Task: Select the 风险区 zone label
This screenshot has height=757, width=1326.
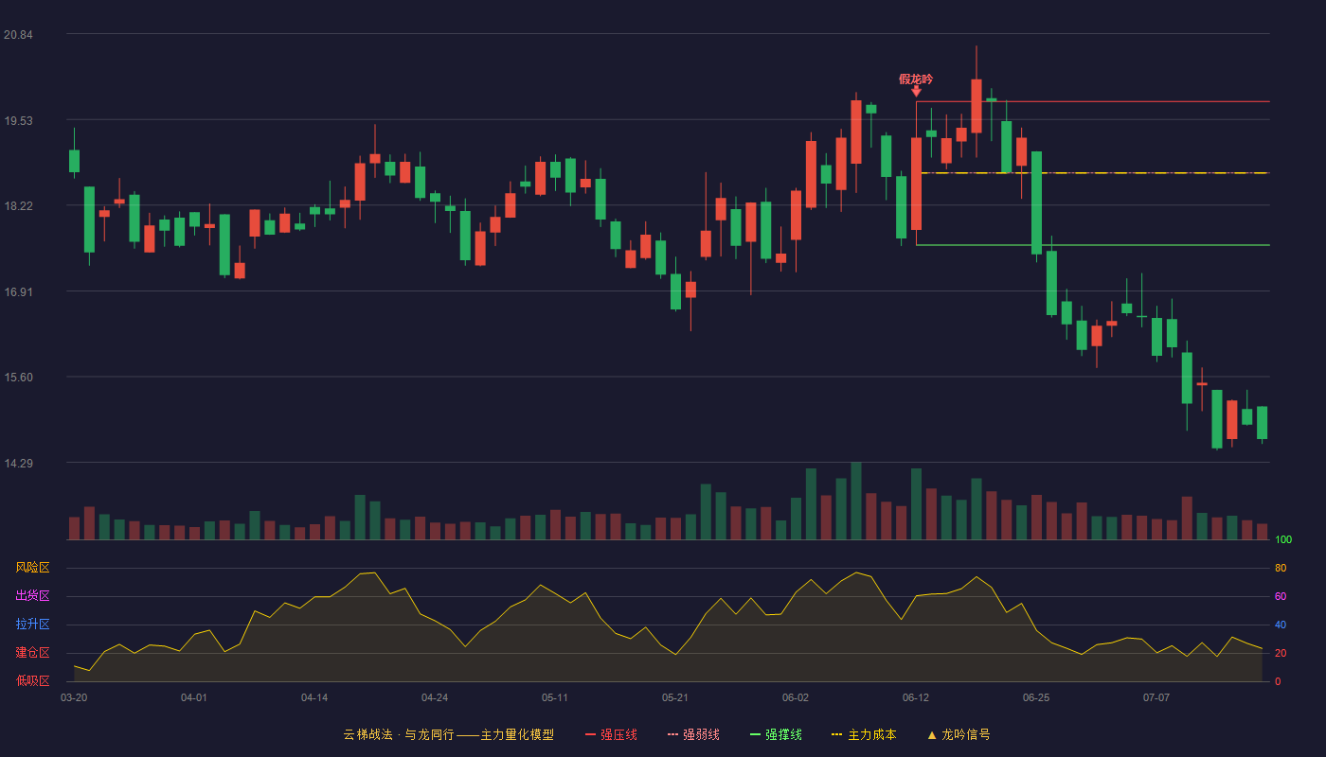Action: coord(32,568)
